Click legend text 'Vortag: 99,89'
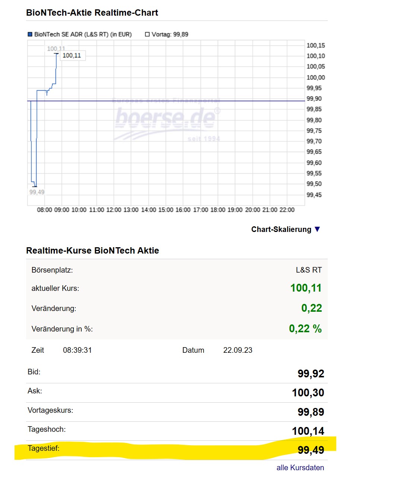The image size is (393, 487). tap(170, 34)
